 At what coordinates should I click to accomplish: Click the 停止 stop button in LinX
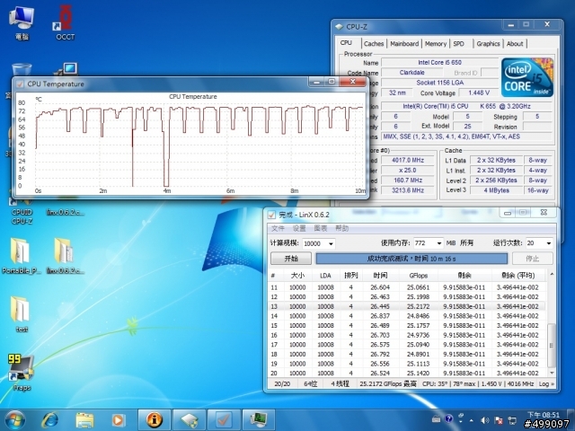(533, 259)
